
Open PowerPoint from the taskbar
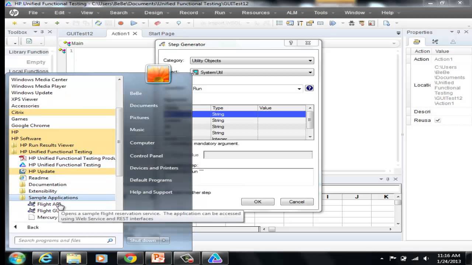coord(158,258)
